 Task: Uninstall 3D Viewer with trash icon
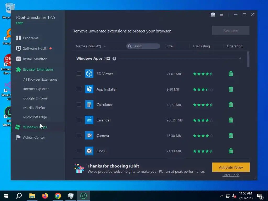tap(231, 74)
